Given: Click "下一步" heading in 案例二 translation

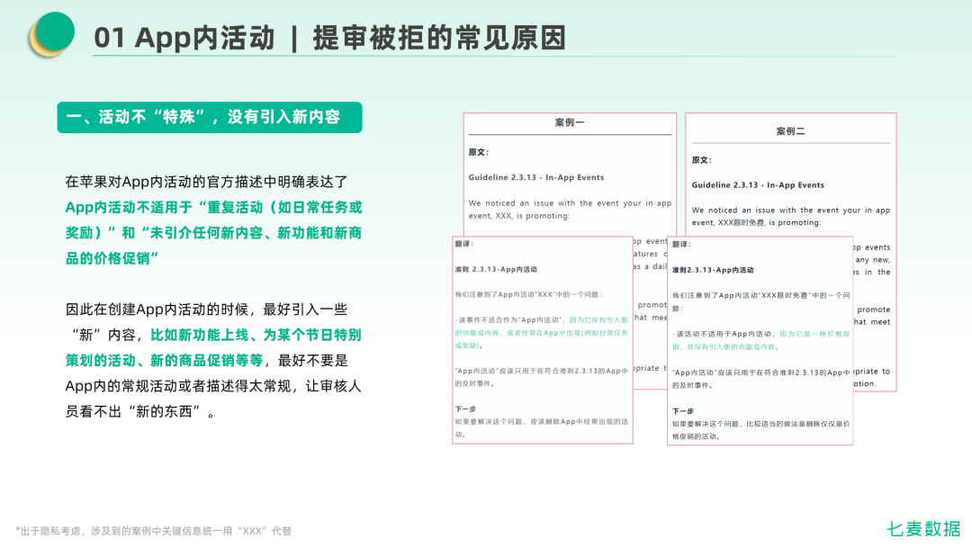Looking at the screenshot, I should click(682, 411).
